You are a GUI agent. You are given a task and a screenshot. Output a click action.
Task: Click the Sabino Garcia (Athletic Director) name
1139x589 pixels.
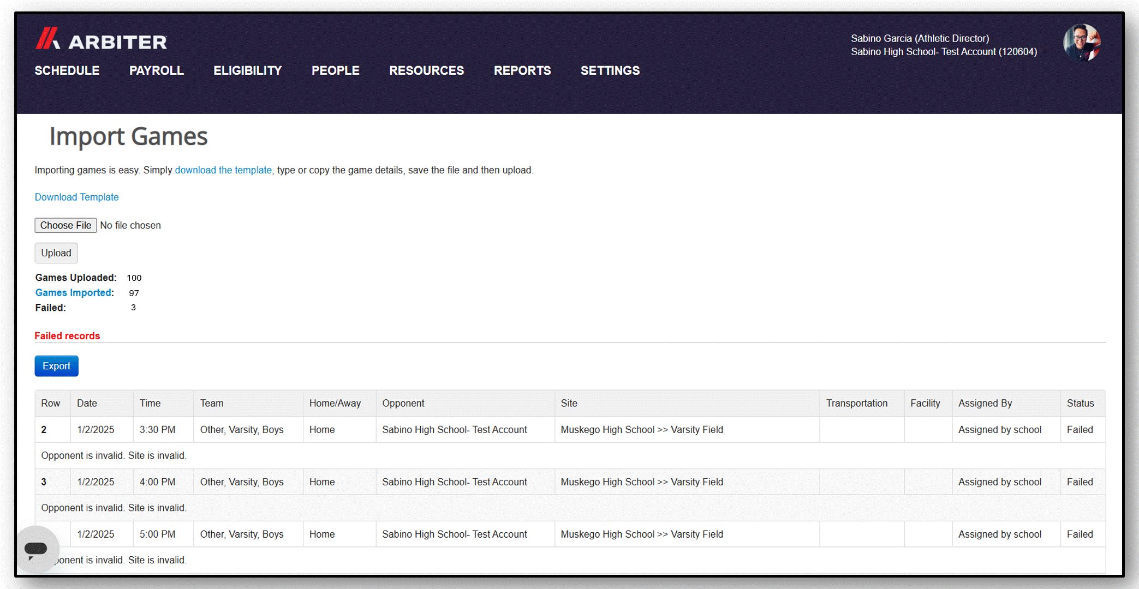coord(920,38)
